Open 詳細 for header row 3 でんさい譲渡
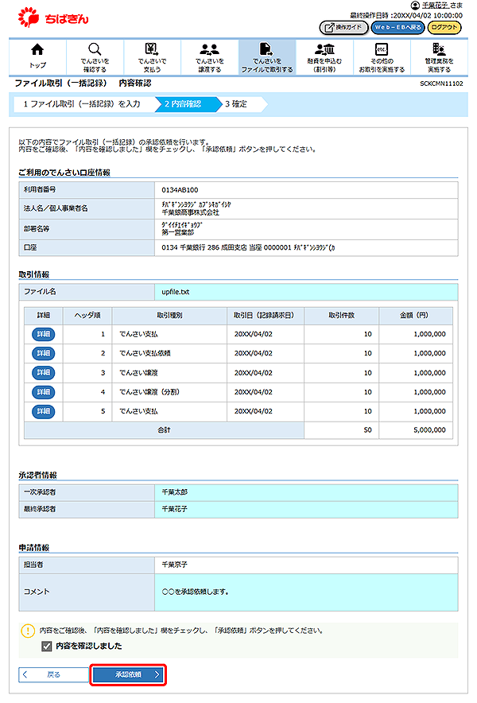 pyautogui.click(x=44, y=372)
